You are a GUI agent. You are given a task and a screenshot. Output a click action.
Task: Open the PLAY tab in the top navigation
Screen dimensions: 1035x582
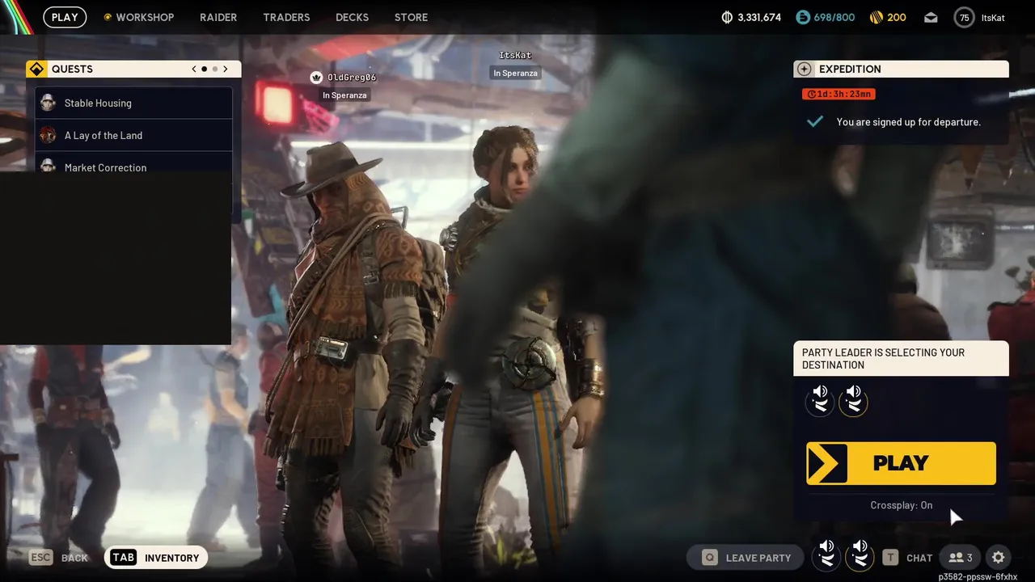65,17
